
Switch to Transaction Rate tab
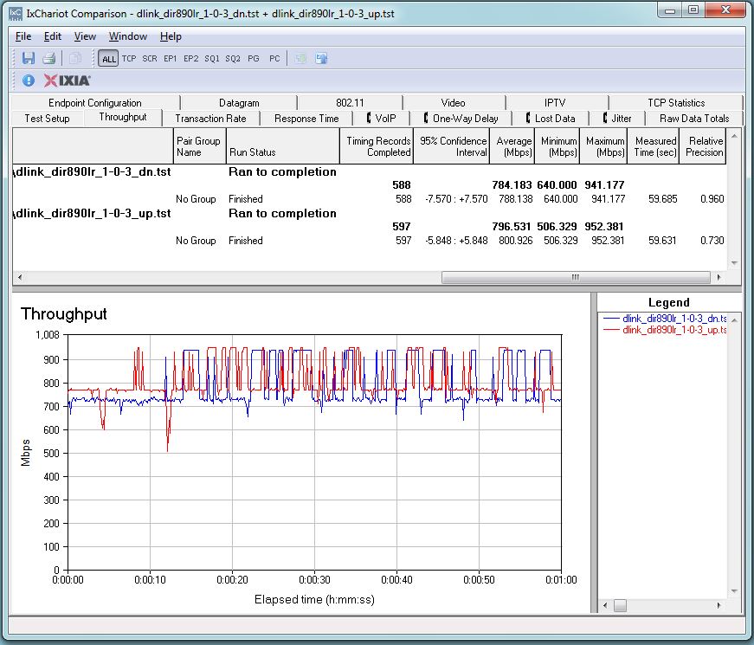(210, 119)
